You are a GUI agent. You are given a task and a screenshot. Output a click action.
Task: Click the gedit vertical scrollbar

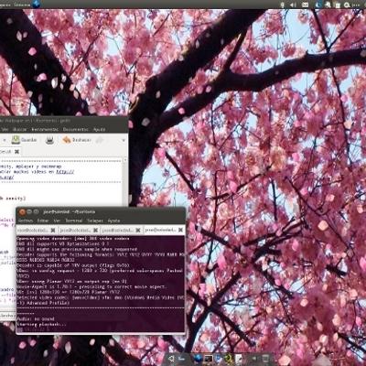pyautogui.click(x=125, y=183)
